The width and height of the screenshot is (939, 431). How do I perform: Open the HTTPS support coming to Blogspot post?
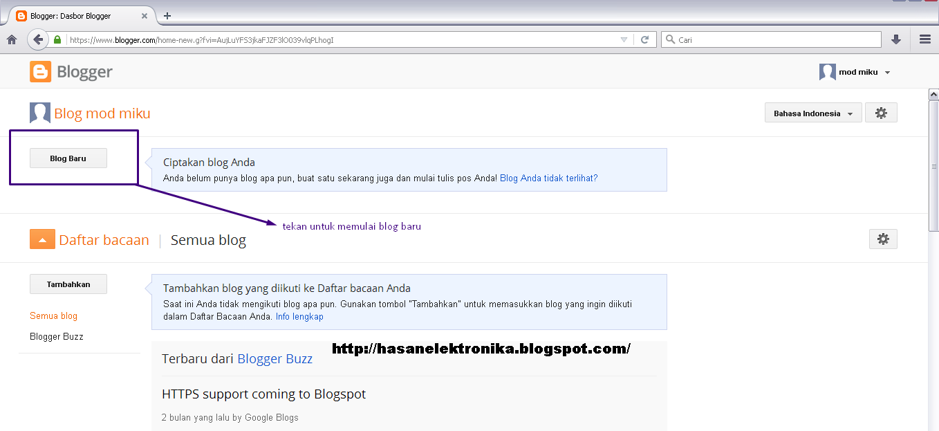click(263, 394)
